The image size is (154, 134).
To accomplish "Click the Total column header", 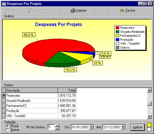I will tap(67, 91).
